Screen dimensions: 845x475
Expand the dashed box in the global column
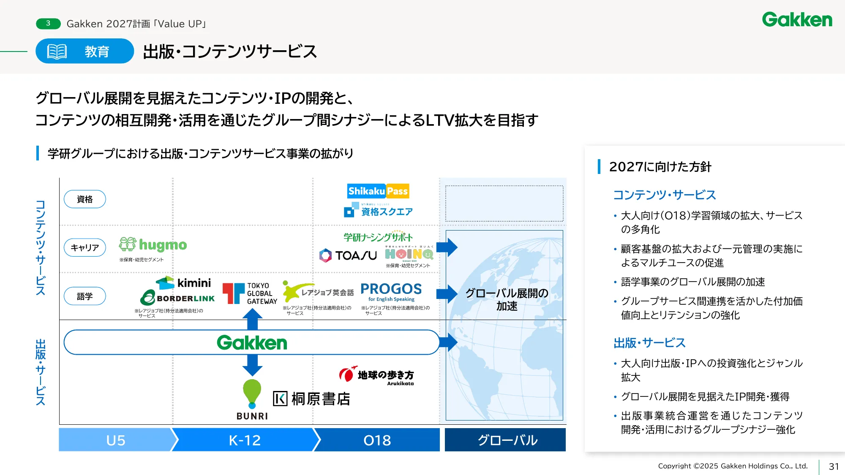click(505, 203)
